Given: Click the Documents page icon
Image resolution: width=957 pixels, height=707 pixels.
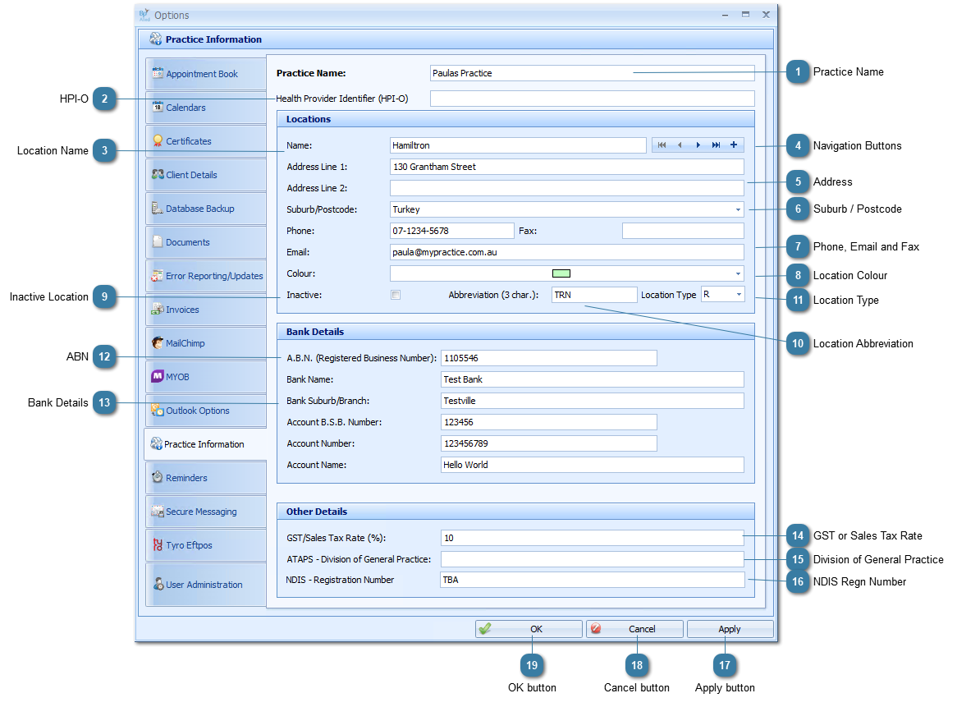Looking at the screenshot, I should tap(158, 241).
